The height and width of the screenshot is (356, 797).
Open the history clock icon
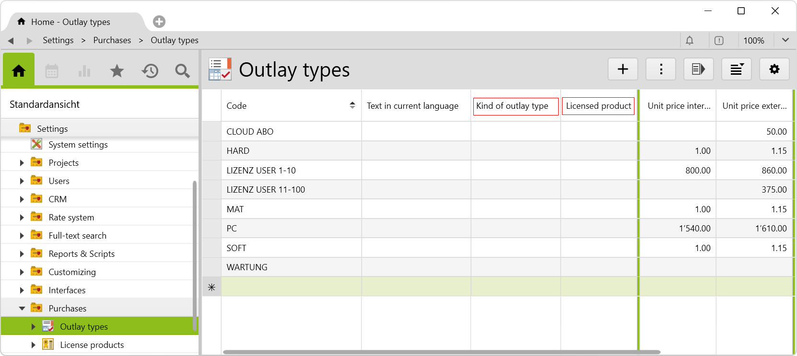tap(150, 71)
